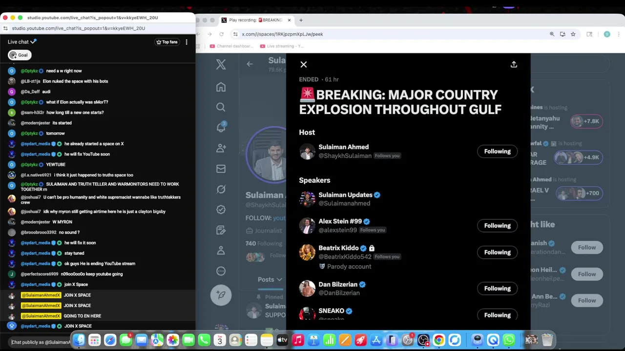The width and height of the screenshot is (625, 351).
Task: Close the X Space details dialog
Action: (304, 64)
